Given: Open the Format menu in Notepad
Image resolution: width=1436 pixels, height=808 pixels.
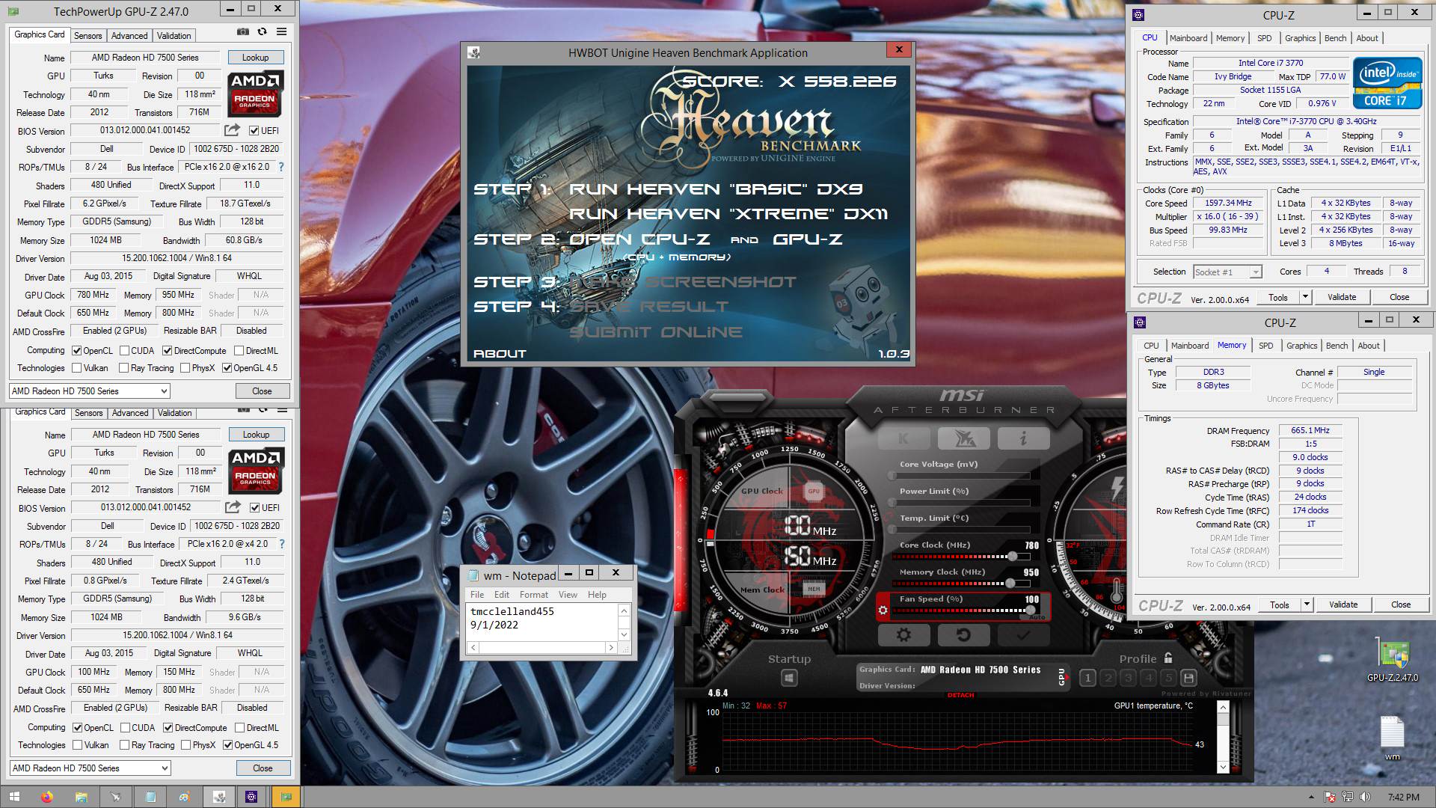Looking at the screenshot, I should click(534, 595).
